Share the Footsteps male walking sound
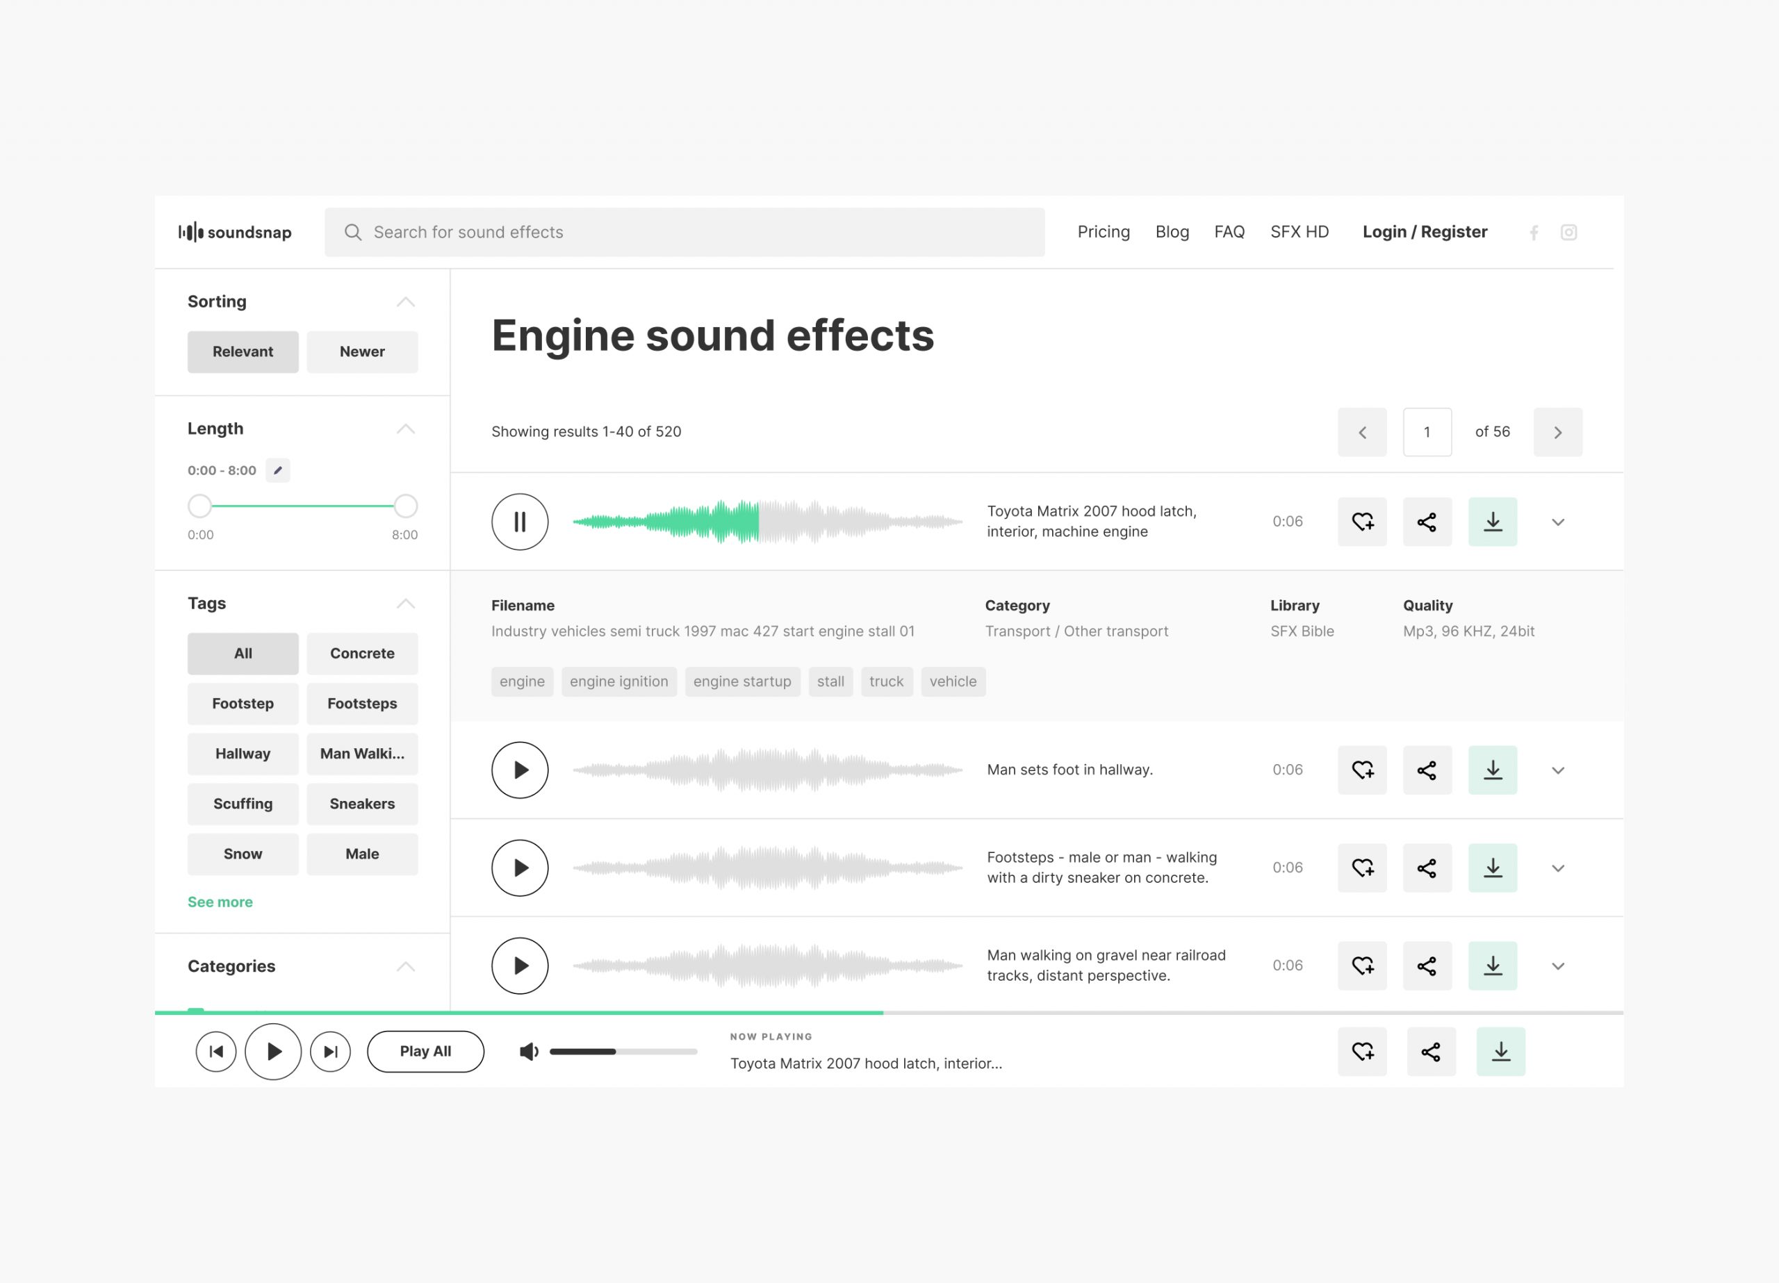1779x1283 pixels. coord(1427,868)
